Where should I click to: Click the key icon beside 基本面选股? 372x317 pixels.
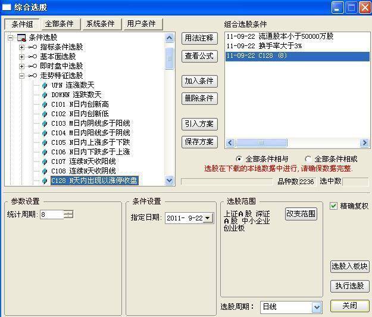coord(32,57)
